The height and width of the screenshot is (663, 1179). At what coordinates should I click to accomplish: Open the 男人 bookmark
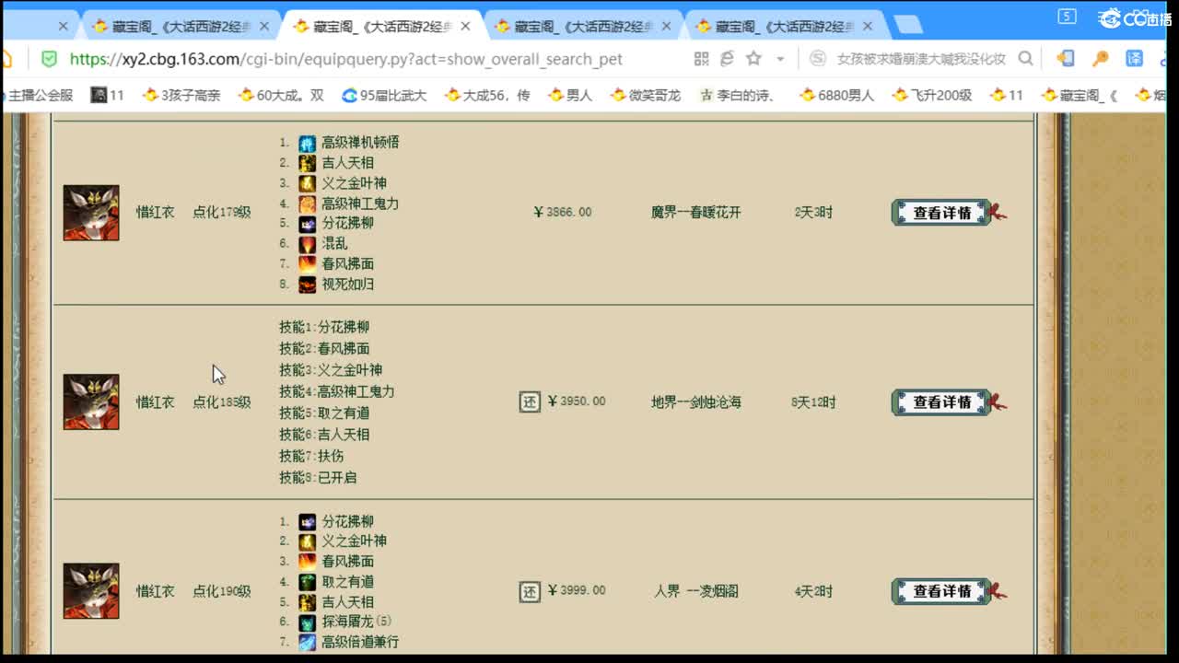point(569,95)
